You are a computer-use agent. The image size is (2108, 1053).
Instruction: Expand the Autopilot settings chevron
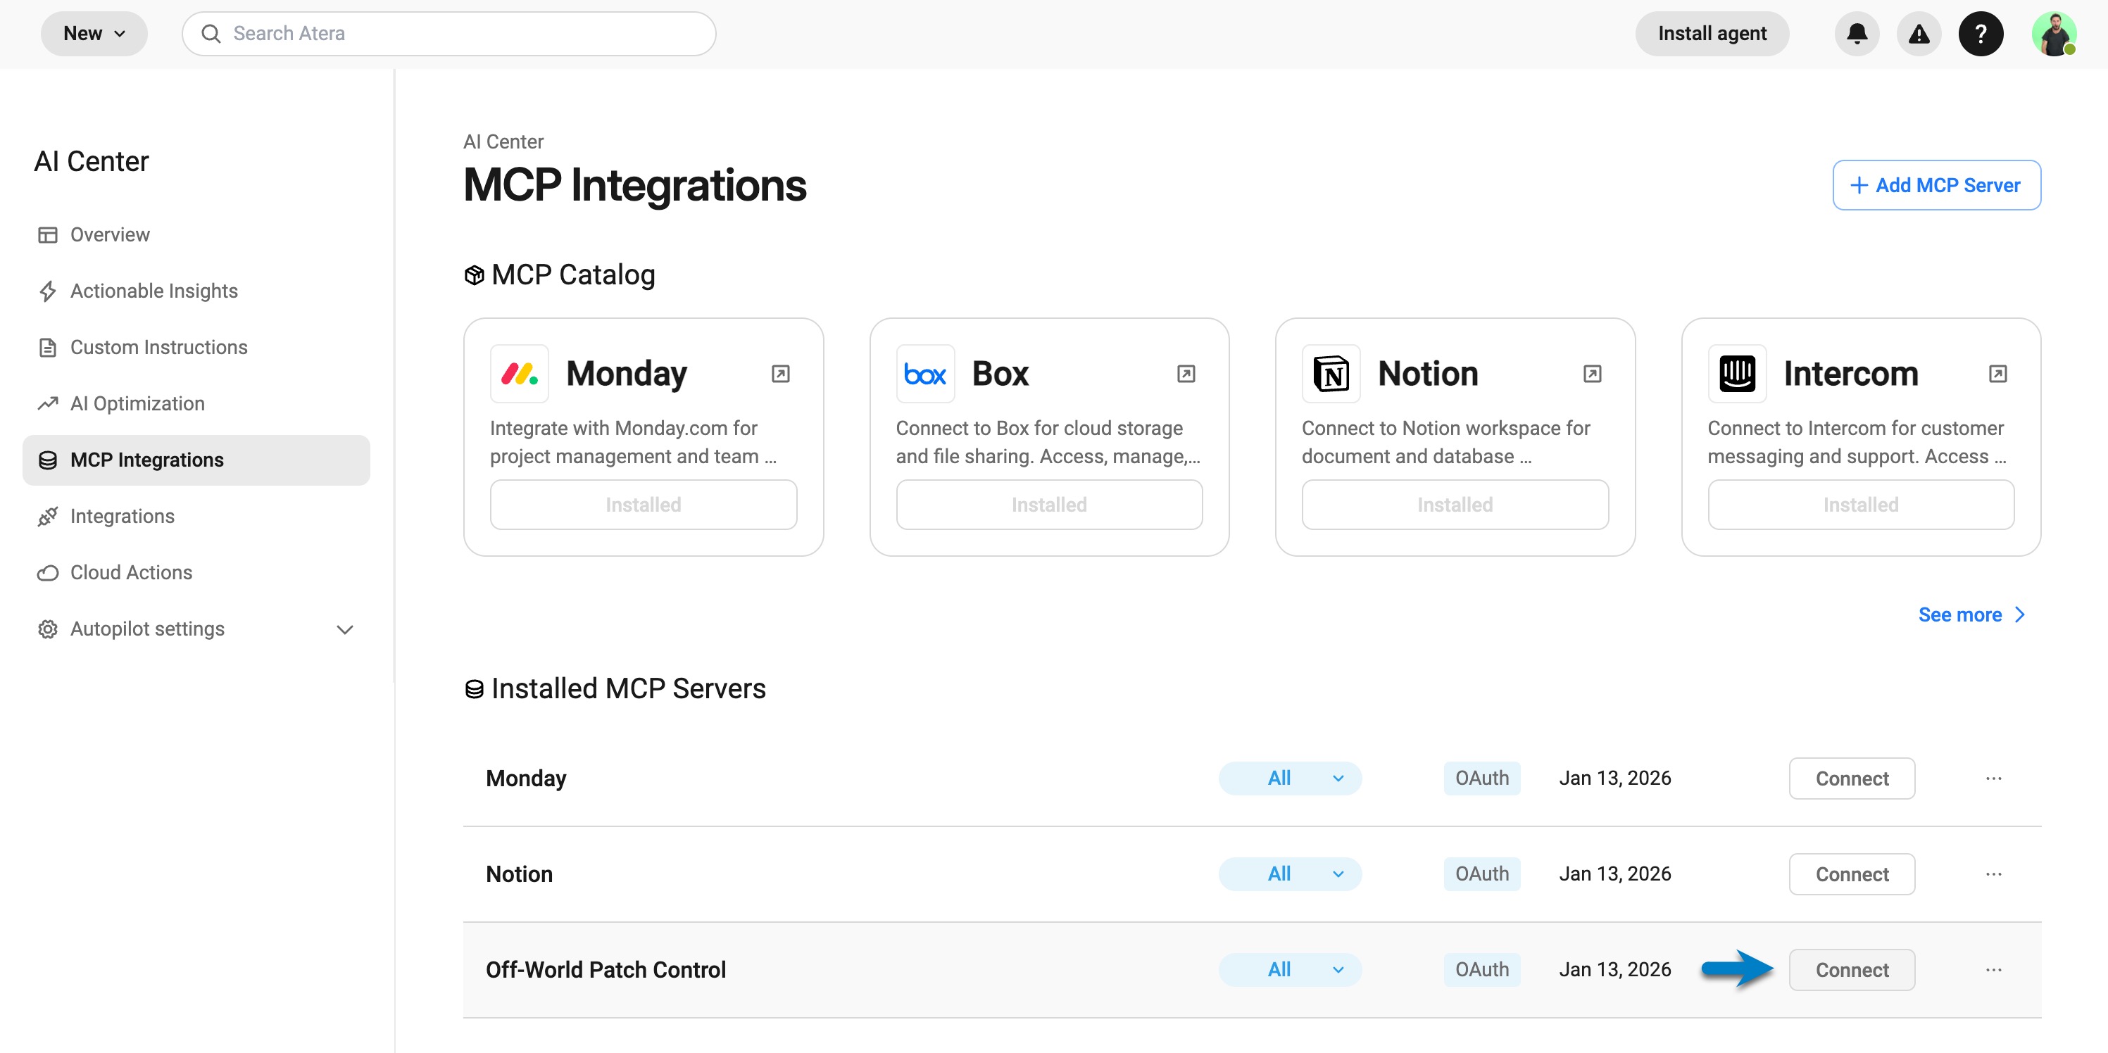coord(344,629)
